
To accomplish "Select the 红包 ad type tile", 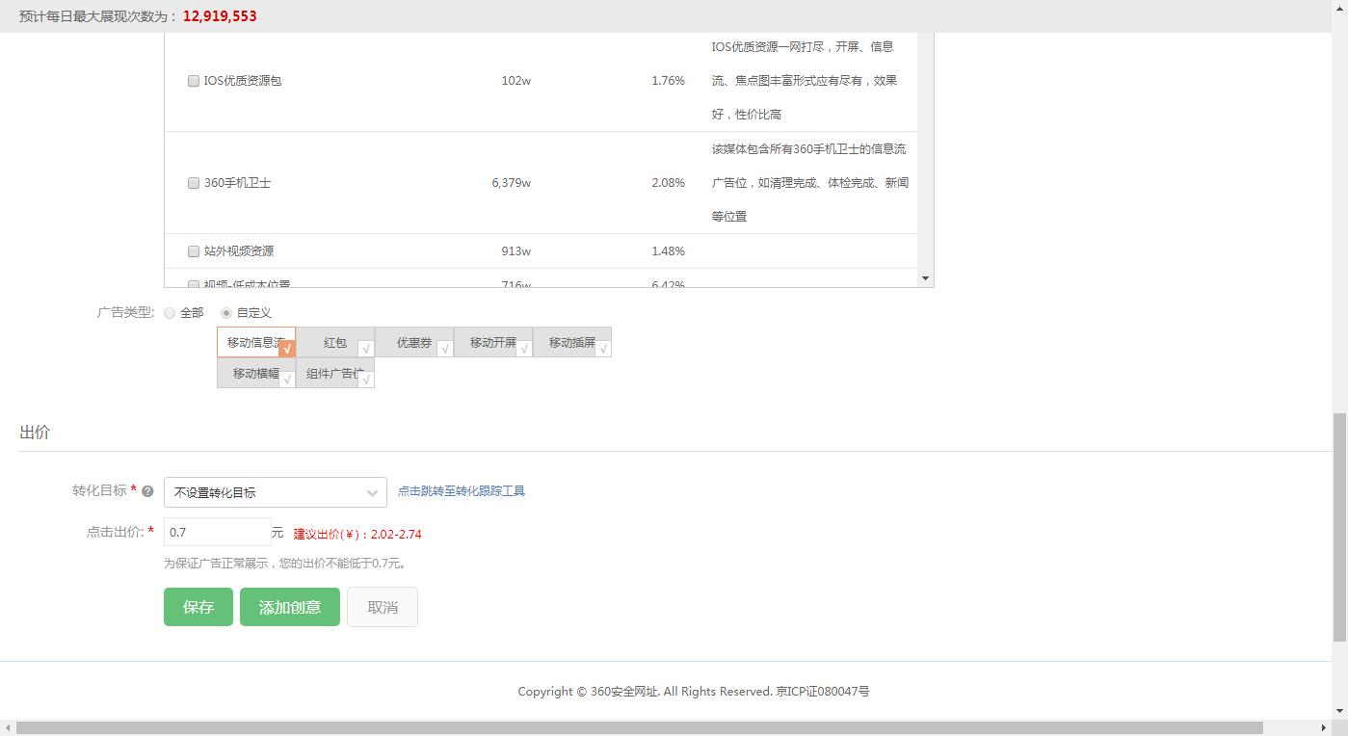I will tap(334, 342).
